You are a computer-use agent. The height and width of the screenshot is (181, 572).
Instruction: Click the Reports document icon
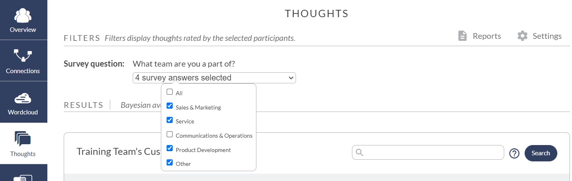462,36
